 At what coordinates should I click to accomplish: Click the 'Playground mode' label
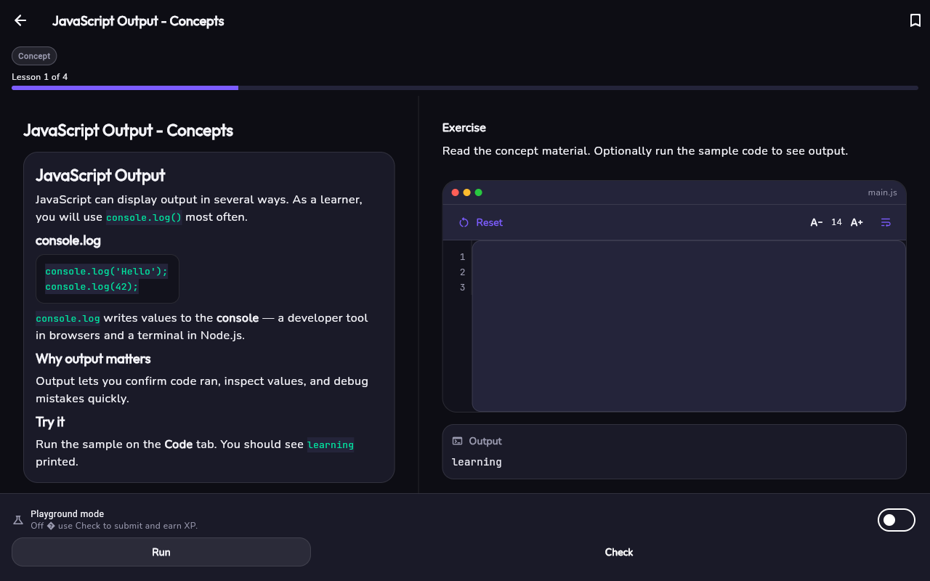point(67,513)
